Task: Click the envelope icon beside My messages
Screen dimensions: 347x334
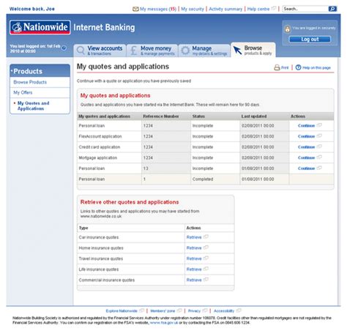Action: [x=135, y=9]
